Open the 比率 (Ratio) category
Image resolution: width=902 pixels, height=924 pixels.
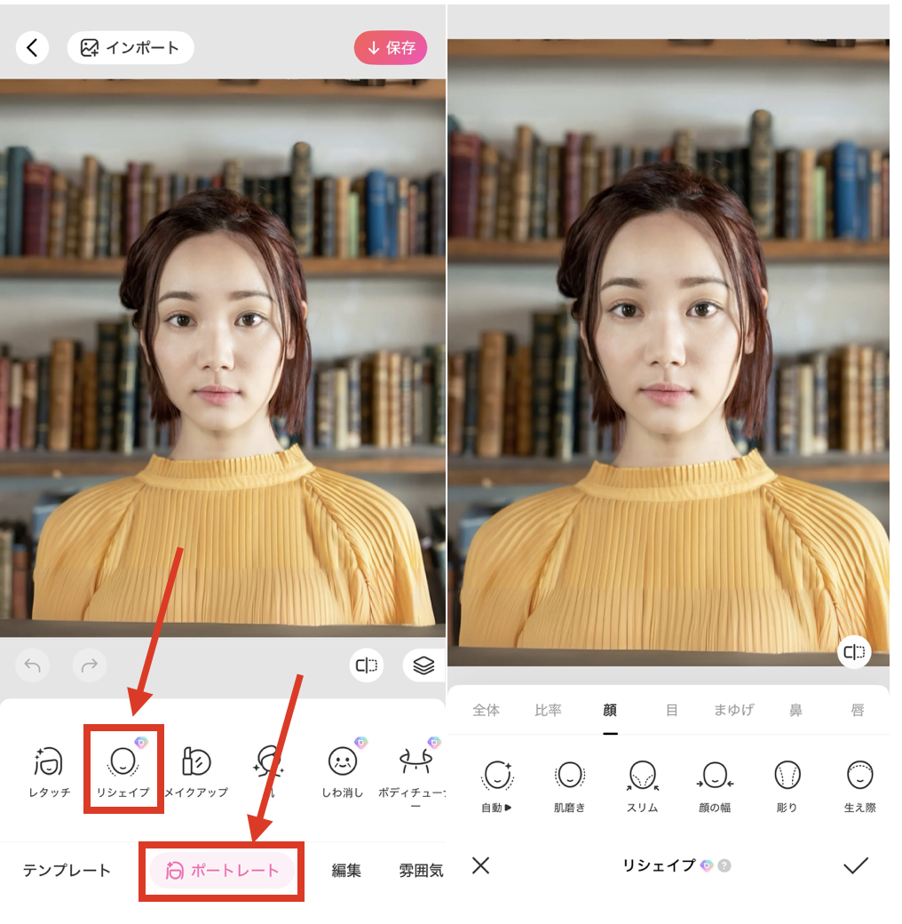(549, 711)
